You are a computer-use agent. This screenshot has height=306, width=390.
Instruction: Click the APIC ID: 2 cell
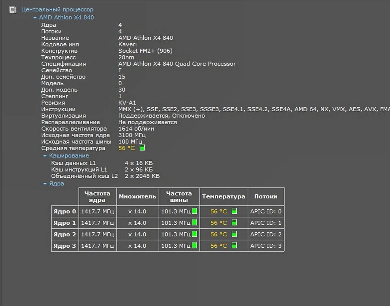click(266, 234)
